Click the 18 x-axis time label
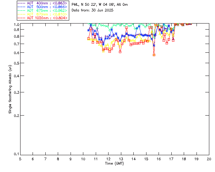This screenshot has width=215, height=172. coord(184,159)
